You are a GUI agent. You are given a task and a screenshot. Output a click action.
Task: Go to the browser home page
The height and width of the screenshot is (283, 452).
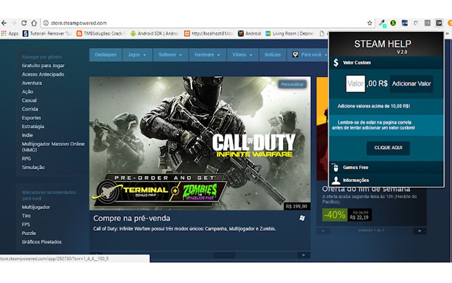[34, 23]
